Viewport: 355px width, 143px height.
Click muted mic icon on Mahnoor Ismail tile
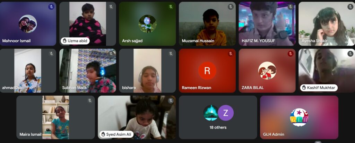[x=51, y=7]
